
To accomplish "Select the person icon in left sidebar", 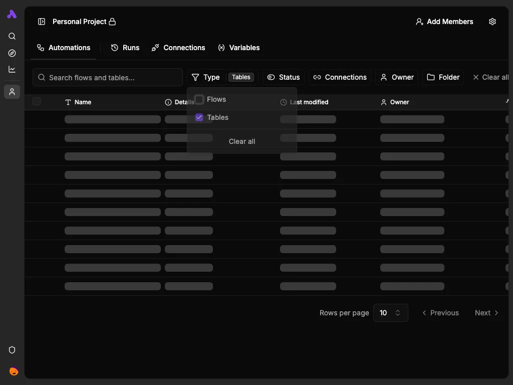I will pos(12,92).
